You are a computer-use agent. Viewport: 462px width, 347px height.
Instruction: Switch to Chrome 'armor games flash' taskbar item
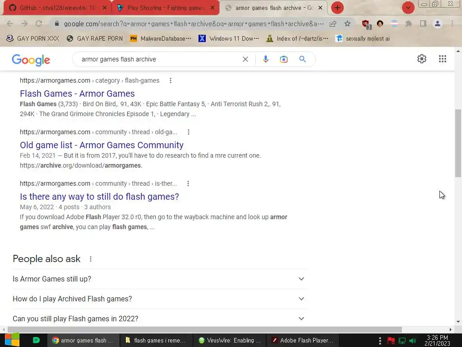coord(83,340)
